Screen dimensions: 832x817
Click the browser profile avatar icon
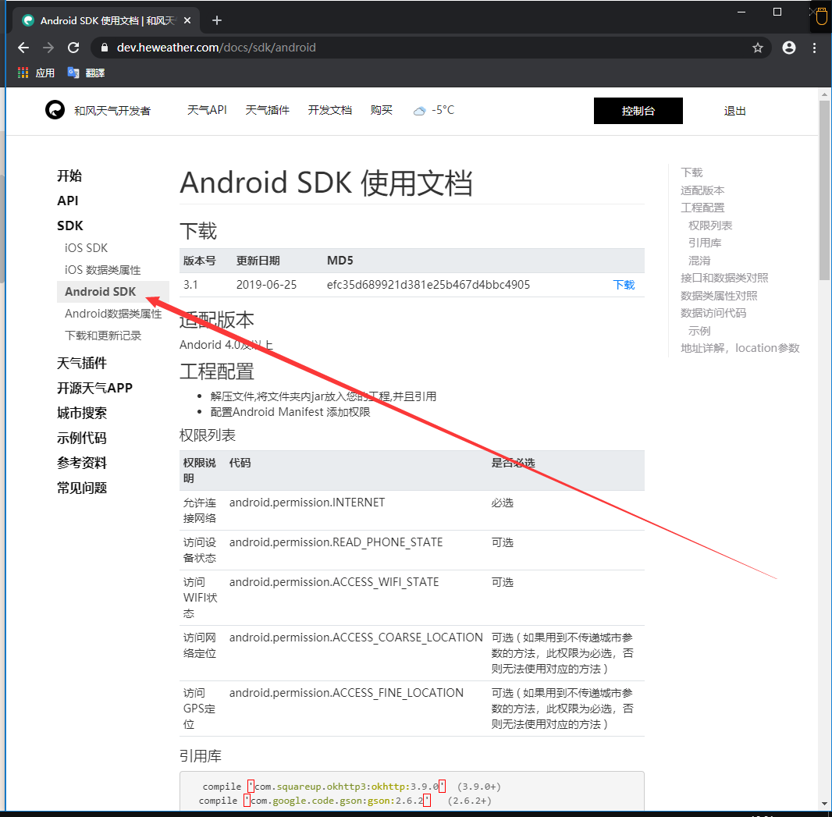tap(788, 48)
